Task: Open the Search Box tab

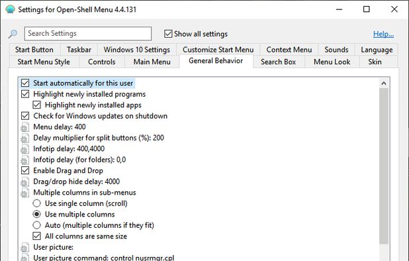Action: [x=279, y=62]
